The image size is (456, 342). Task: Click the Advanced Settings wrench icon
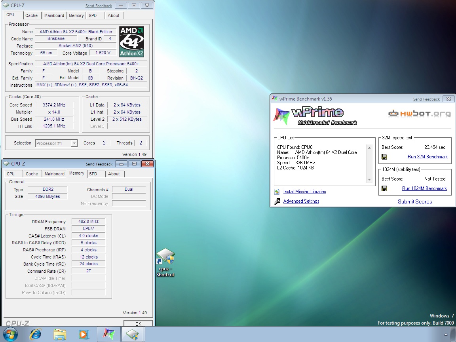pos(277,201)
